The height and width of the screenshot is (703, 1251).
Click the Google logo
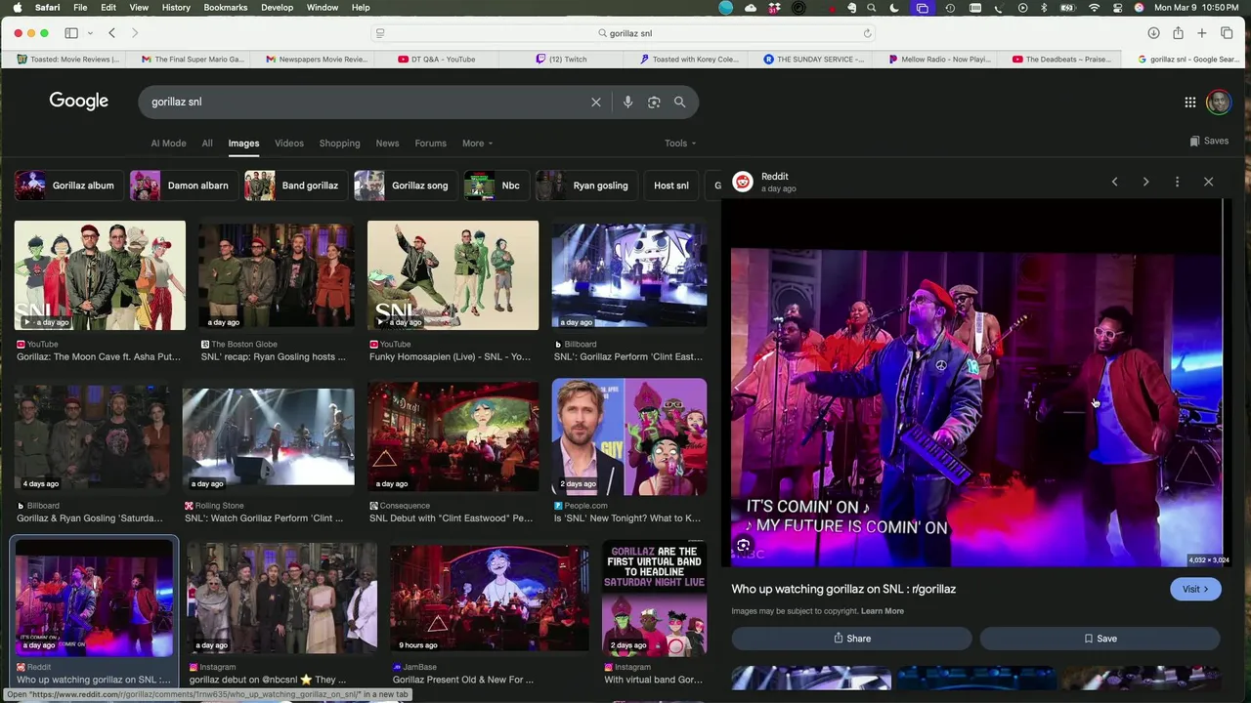[x=79, y=102]
